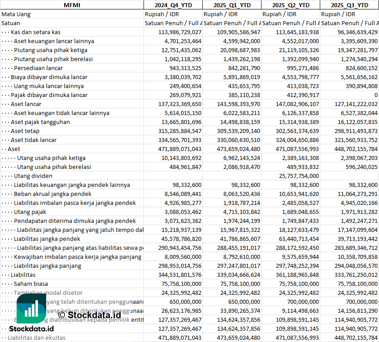Select Pajak dibayar dimuka lancar label
379x342 pixels.
49,95
